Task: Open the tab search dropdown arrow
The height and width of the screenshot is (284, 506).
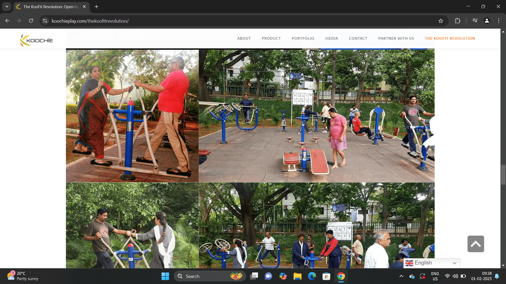Action: pos(7,7)
